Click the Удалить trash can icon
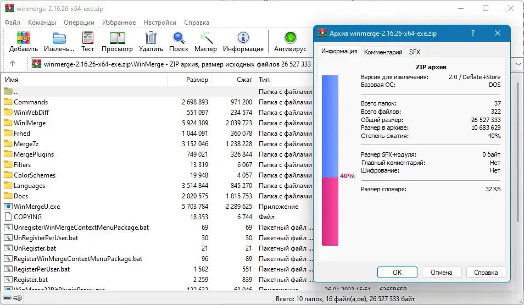The width and height of the screenshot is (524, 305). click(x=151, y=38)
